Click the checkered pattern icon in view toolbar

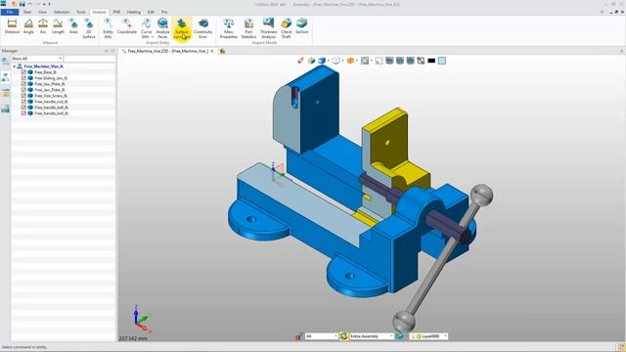coord(421,61)
